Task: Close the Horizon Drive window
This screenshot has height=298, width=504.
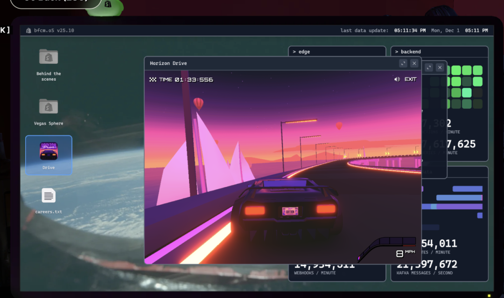Action: point(414,63)
